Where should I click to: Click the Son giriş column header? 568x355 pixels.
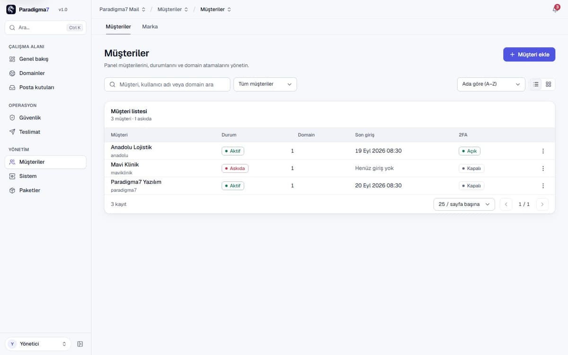point(364,135)
